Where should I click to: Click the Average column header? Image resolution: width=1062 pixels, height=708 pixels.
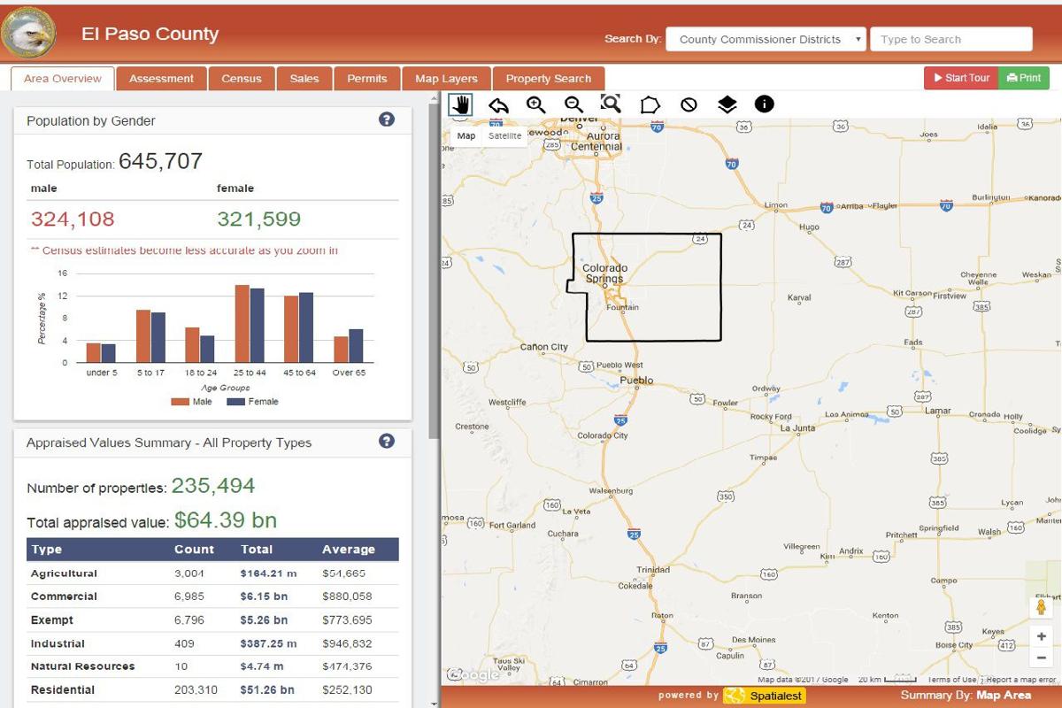[x=349, y=550]
